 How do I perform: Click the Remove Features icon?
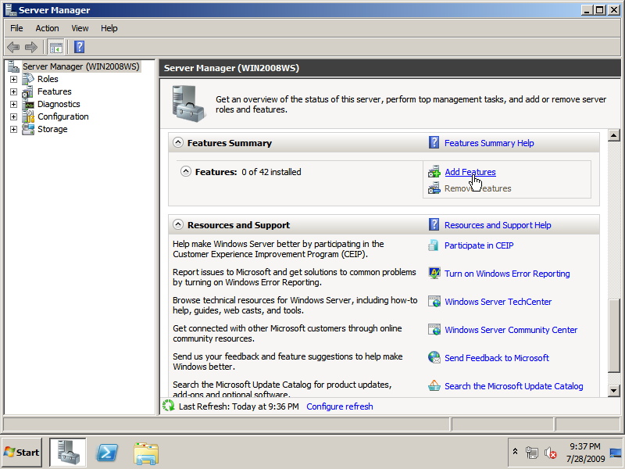coord(434,188)
